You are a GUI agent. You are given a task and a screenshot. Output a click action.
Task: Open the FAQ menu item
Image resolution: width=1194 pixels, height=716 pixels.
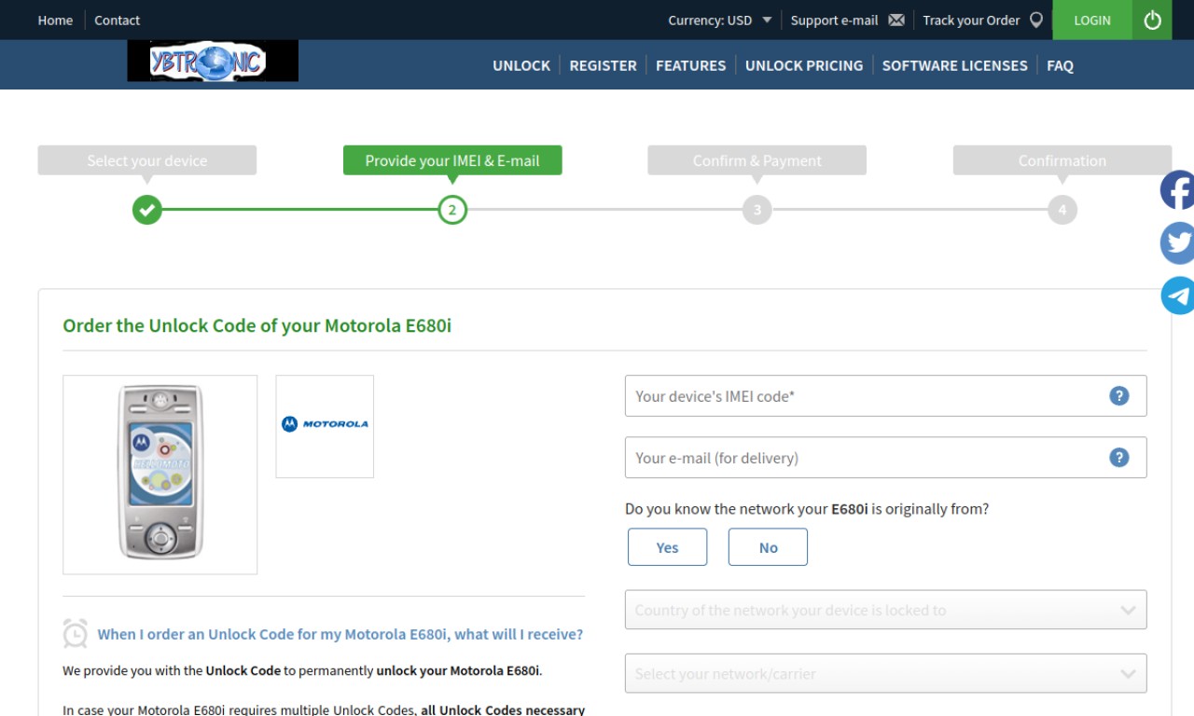point(1060,65)
